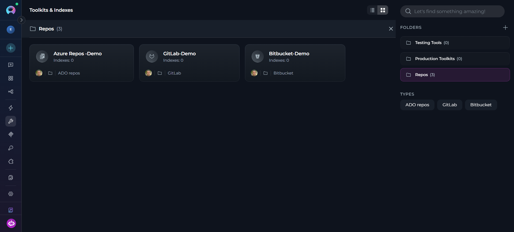Select the Production Toolkits folder
Screen dimensions: 514x232
point(455,59)
